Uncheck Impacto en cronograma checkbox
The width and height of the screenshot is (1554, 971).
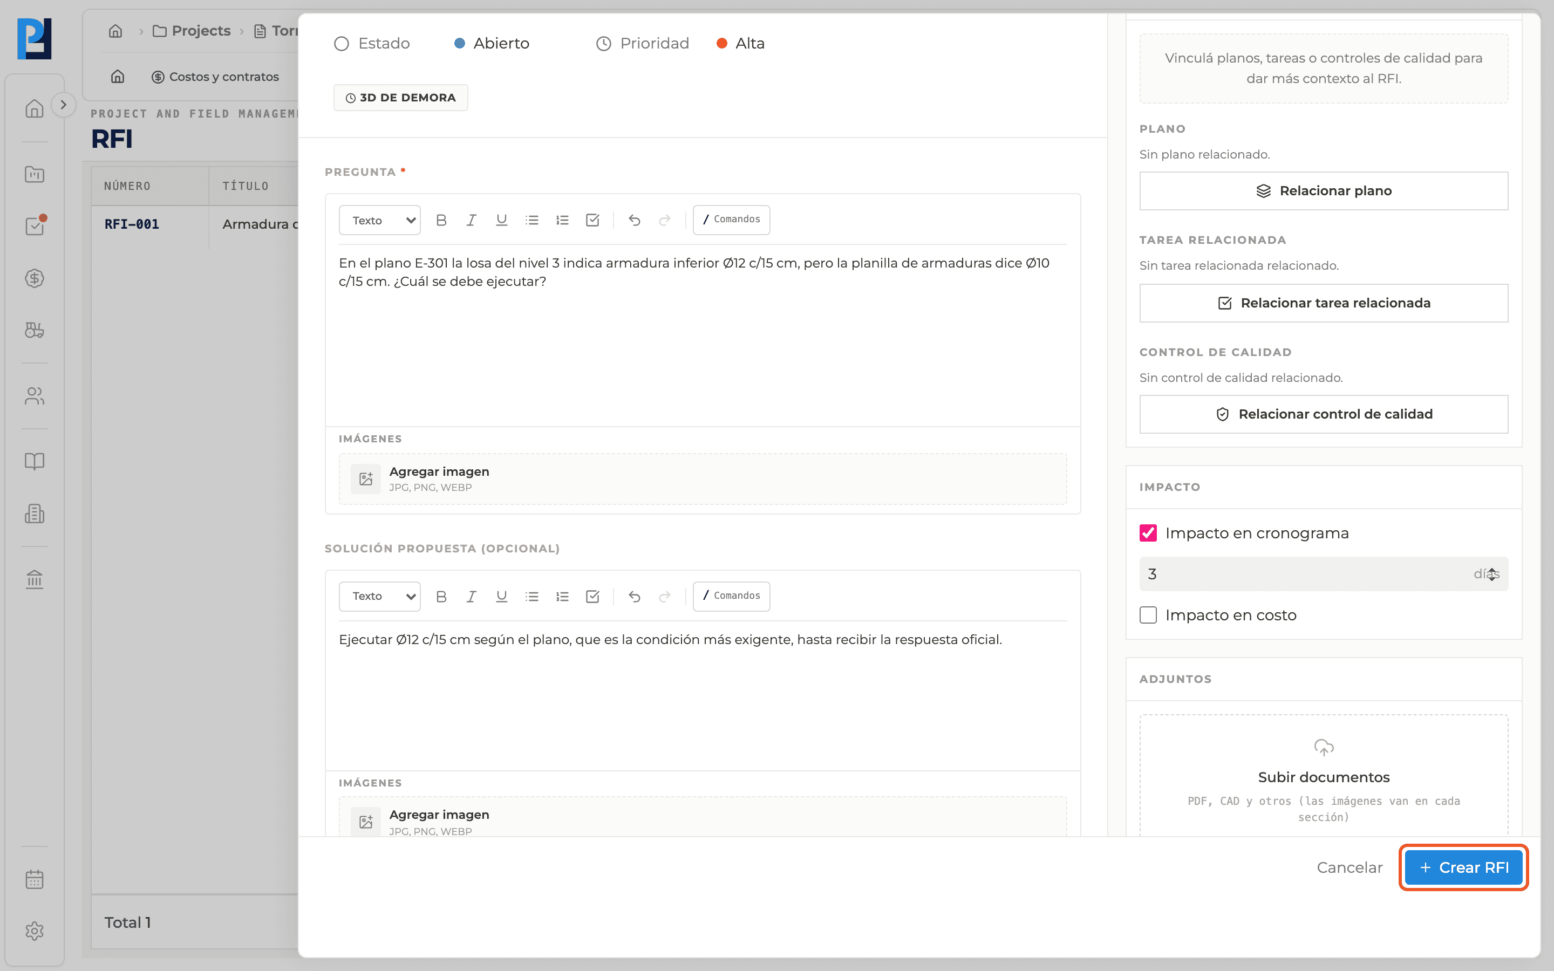click(1148, 533)
